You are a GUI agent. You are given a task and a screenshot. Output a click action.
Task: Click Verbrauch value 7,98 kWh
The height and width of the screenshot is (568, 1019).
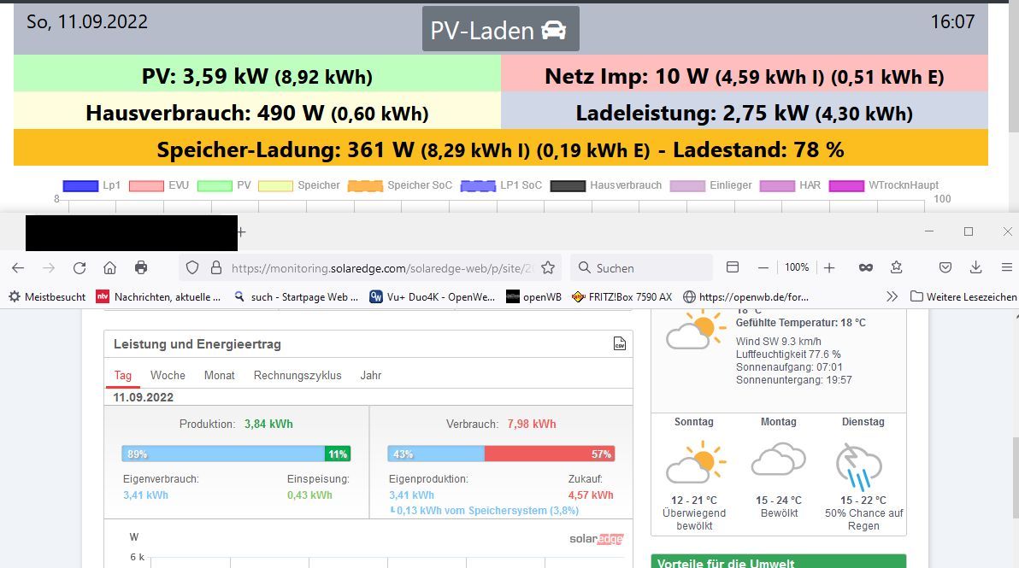[x=532, y=424]
